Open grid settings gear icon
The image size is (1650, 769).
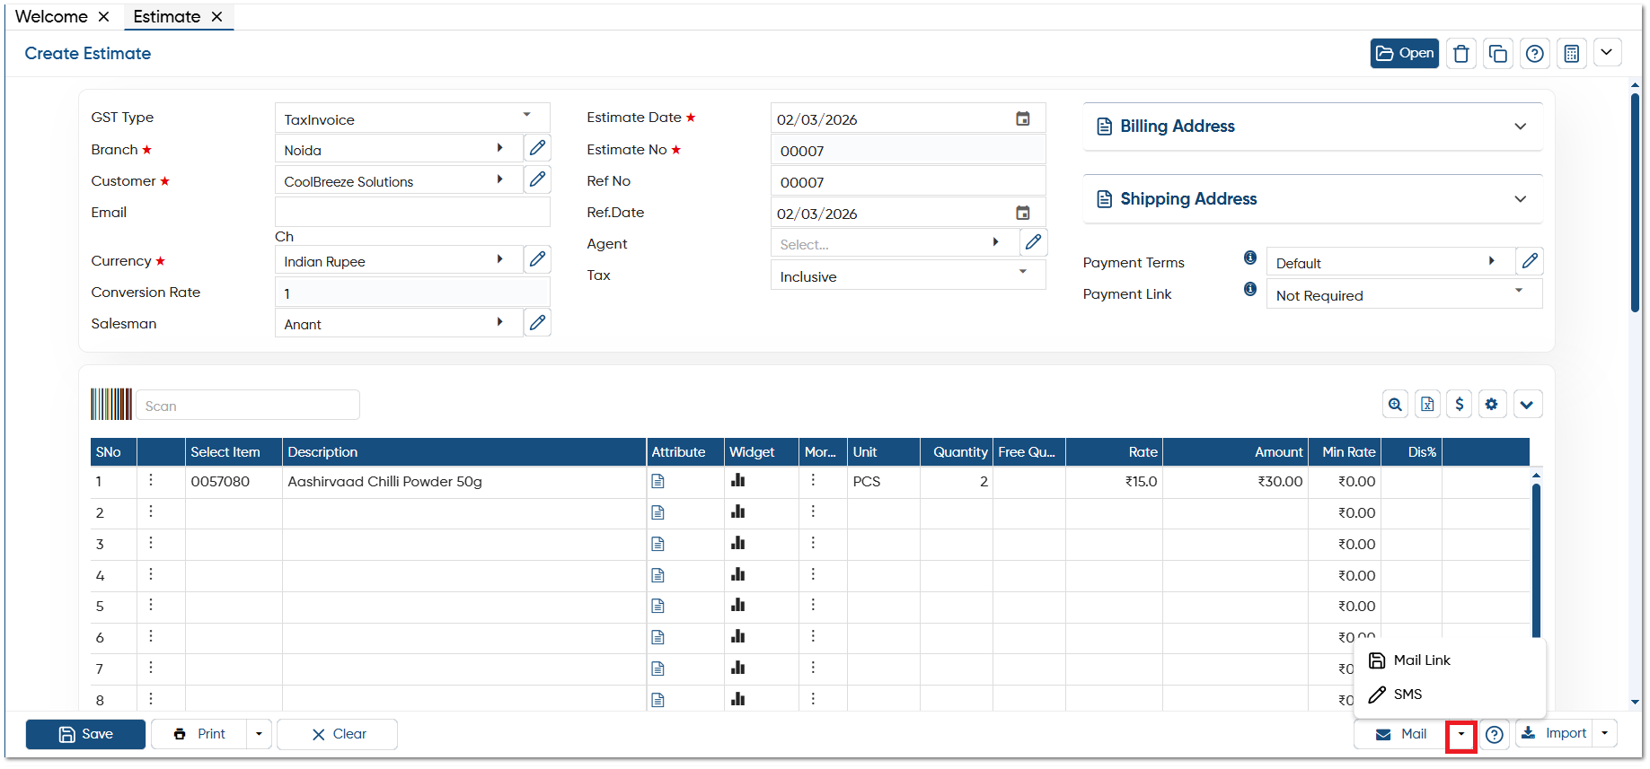1492,405
